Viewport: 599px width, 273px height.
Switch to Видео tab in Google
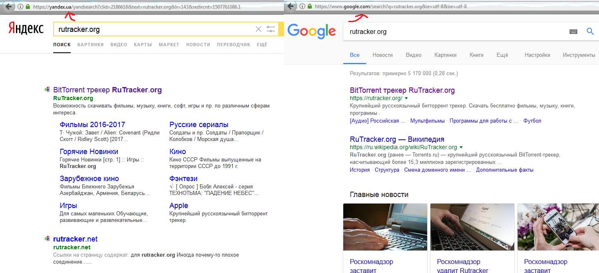414,55
